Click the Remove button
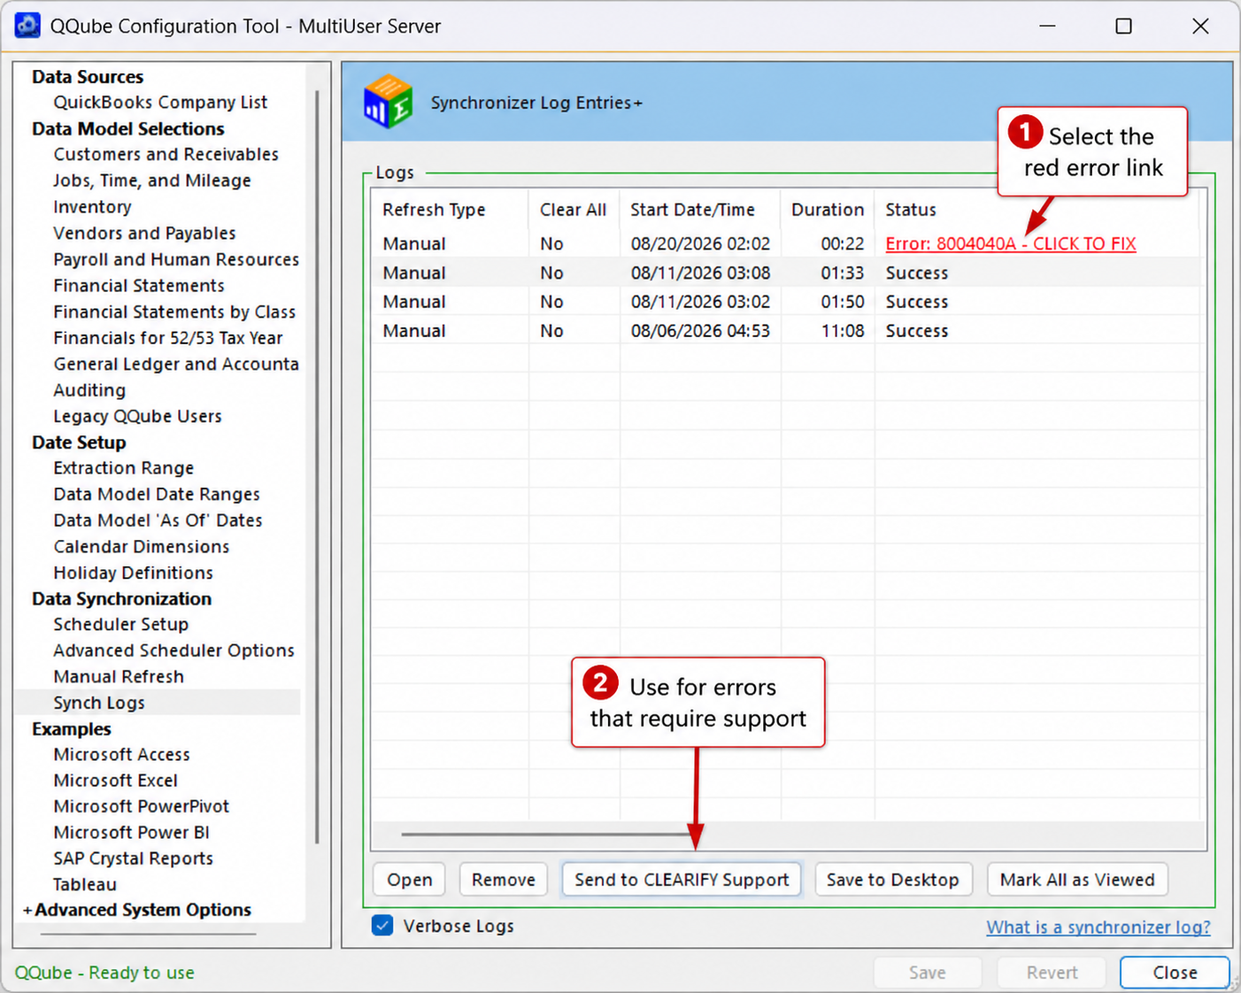 504,880
